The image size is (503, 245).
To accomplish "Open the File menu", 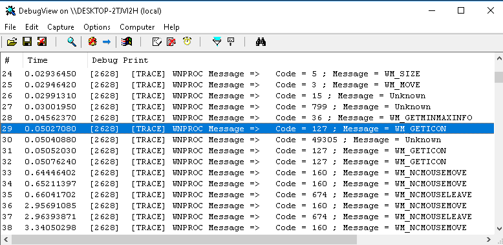I will tap(10, 27).
